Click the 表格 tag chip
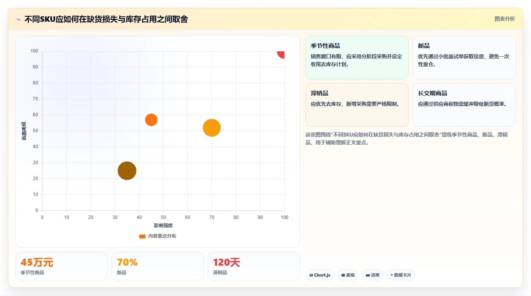This screenshot has width=531, height=296. [348, 275]
